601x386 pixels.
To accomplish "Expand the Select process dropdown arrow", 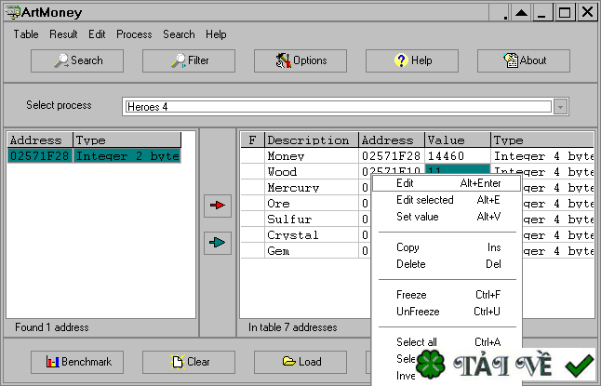I will pyautogui.click(x=560, y=107).
